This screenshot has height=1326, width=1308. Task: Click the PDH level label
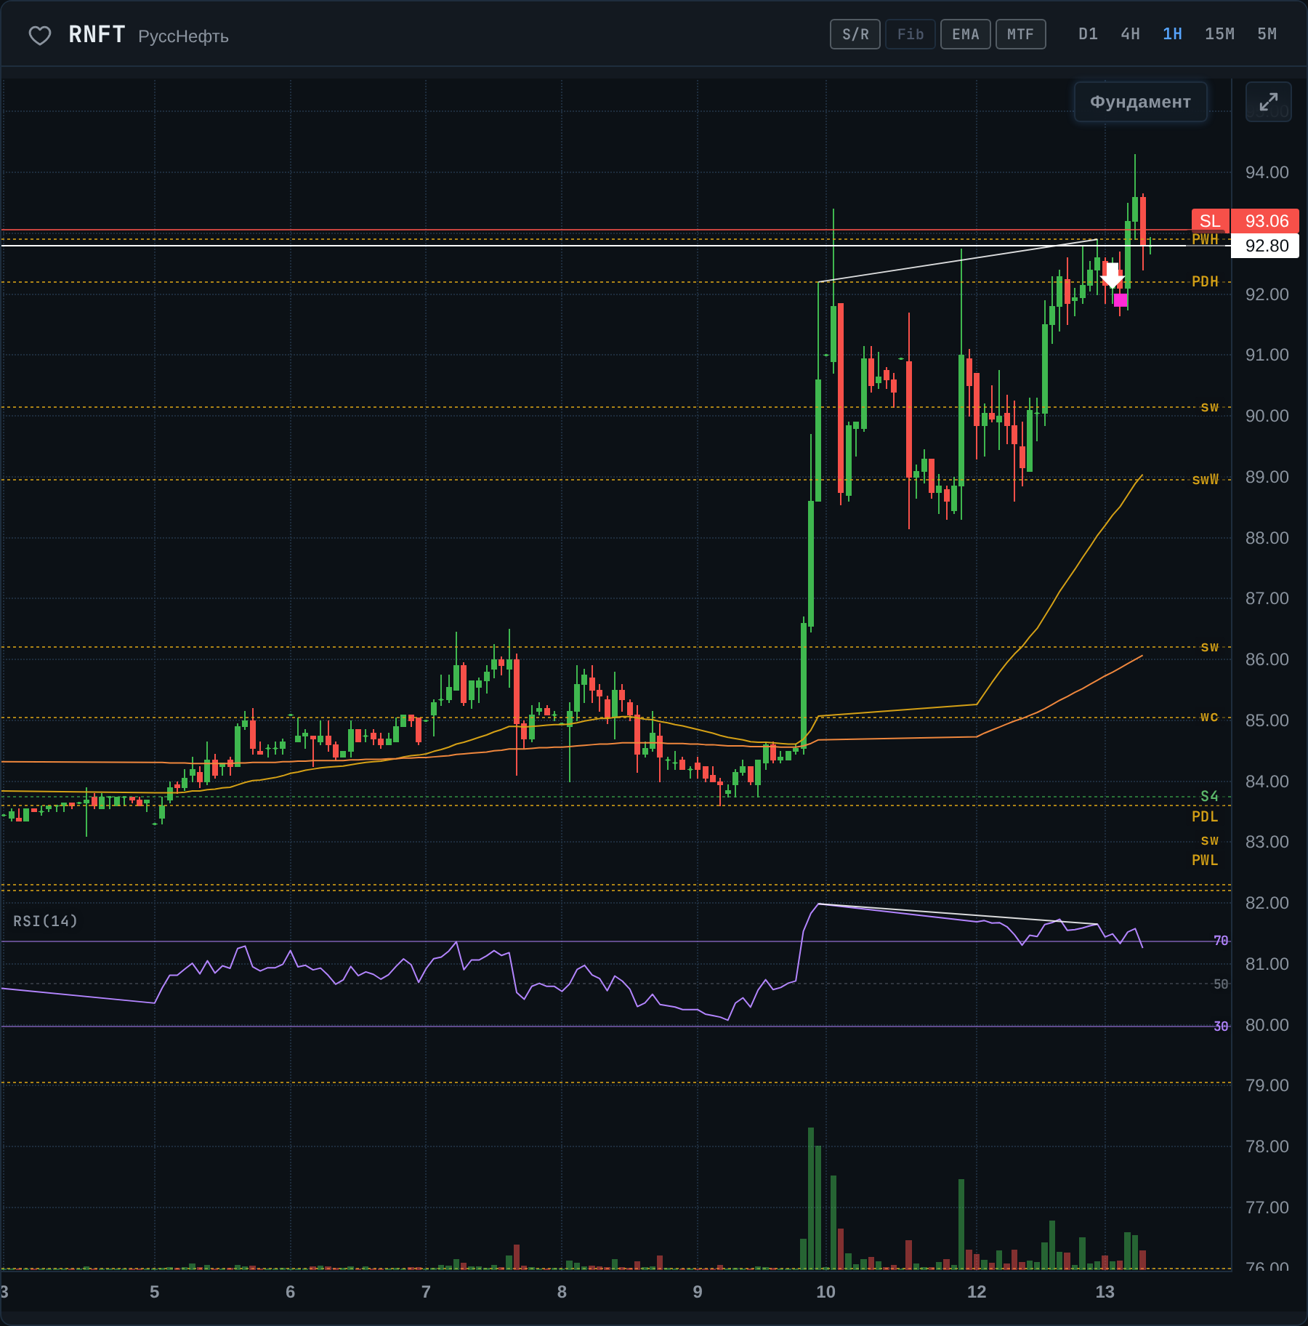[x=1205, y=281]
